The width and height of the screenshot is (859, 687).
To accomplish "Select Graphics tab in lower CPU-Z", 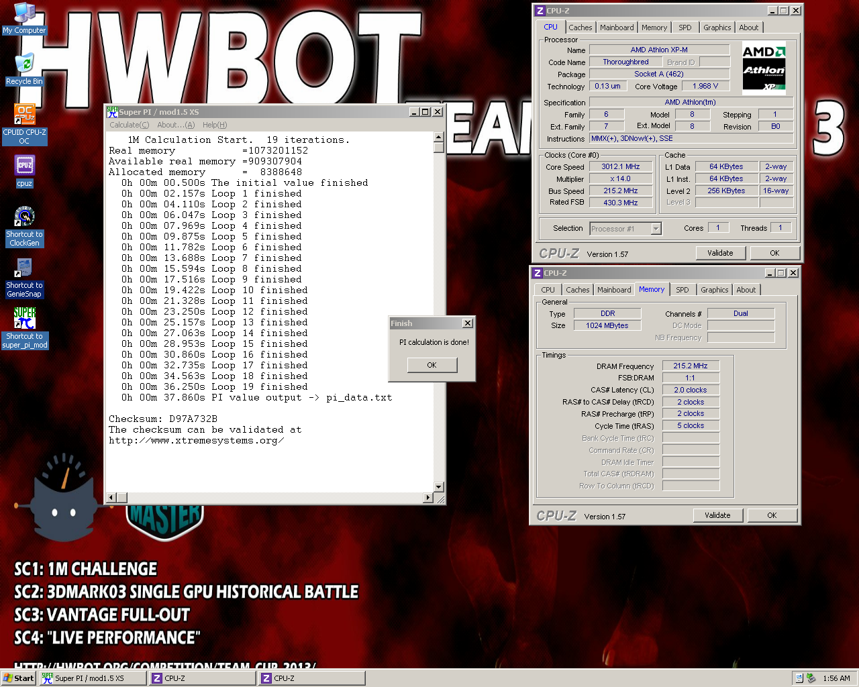I will (x=714, y=290).
